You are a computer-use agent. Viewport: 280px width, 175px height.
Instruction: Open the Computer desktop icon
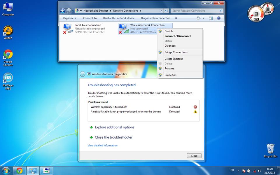coord(8,9)
